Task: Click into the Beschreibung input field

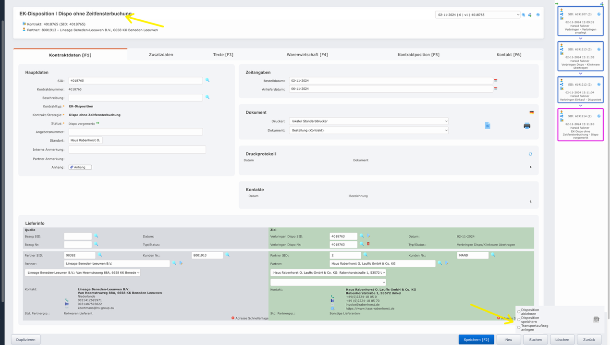Action: 135,98
